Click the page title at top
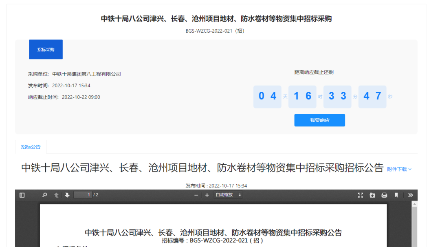440x247 pixels. [216, 19]
